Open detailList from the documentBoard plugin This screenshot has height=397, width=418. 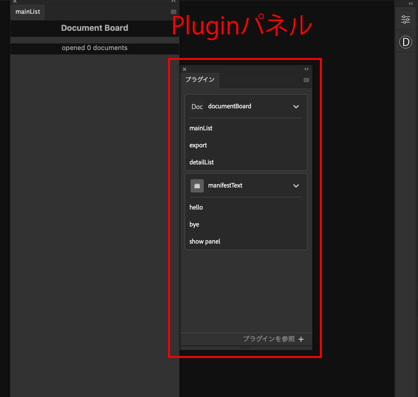coord(201,162)
